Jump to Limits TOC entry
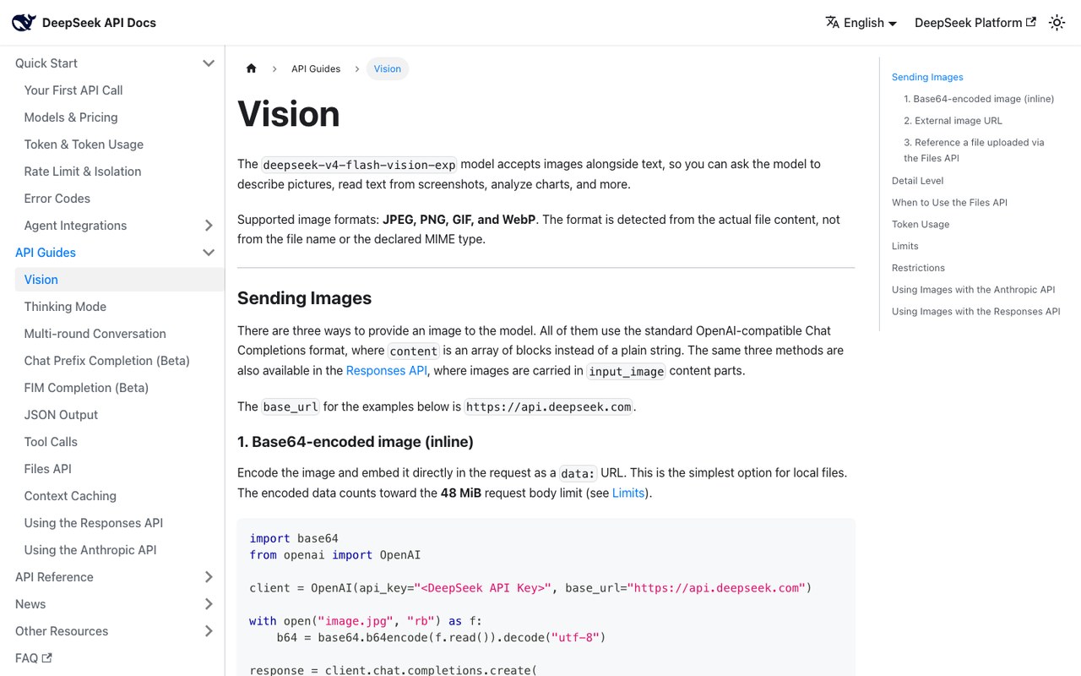The width and height of the screenshot is (1081, 676). pyautogui.click(x=904, y=246)
